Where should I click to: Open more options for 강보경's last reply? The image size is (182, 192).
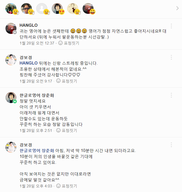click(x=171, y=145)
